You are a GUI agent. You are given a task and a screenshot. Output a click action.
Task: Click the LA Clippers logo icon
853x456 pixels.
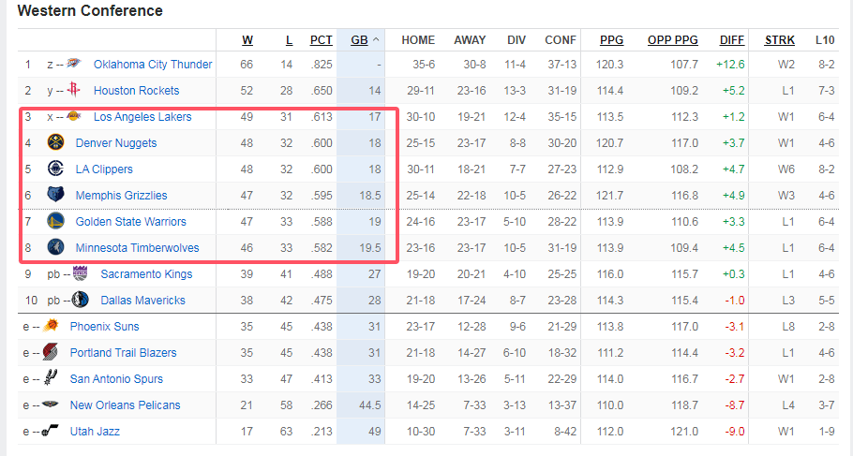click(x=55, y=169)
